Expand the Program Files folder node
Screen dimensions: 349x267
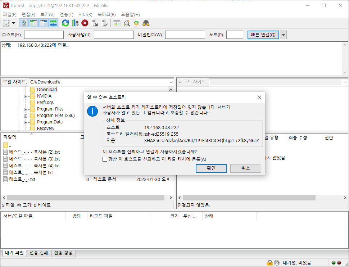tap(26, 109)
